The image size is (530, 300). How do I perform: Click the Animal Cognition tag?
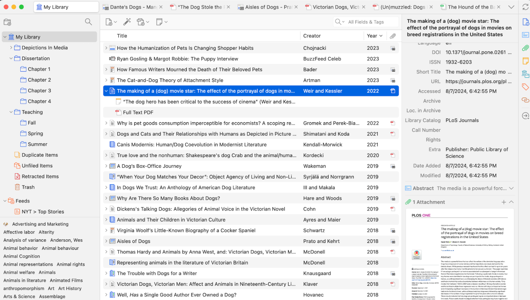click(x=22, y=256)
